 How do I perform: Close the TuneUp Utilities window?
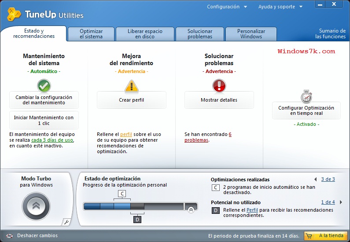coord(334,4)
